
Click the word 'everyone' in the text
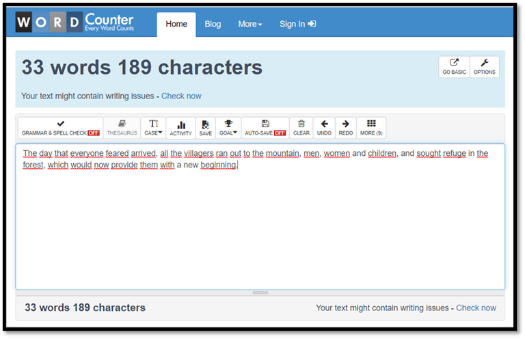click(87, 153)
